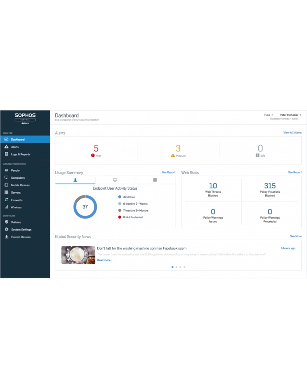Click the Dashboard monitor icon in sidebar
Screen dimensions: 307x389
pyautogui.click(x=7, y=140)
